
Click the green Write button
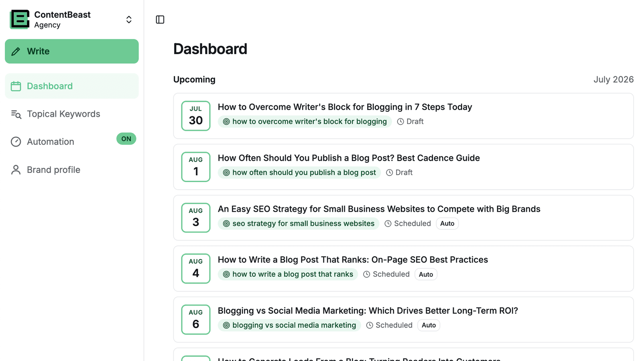[x=72, y=51]
